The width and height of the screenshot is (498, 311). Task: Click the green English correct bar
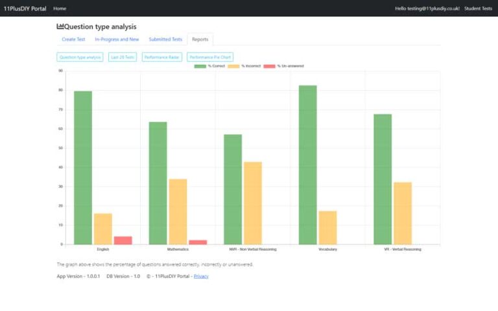pyautogui.click(x=83, y=168)
